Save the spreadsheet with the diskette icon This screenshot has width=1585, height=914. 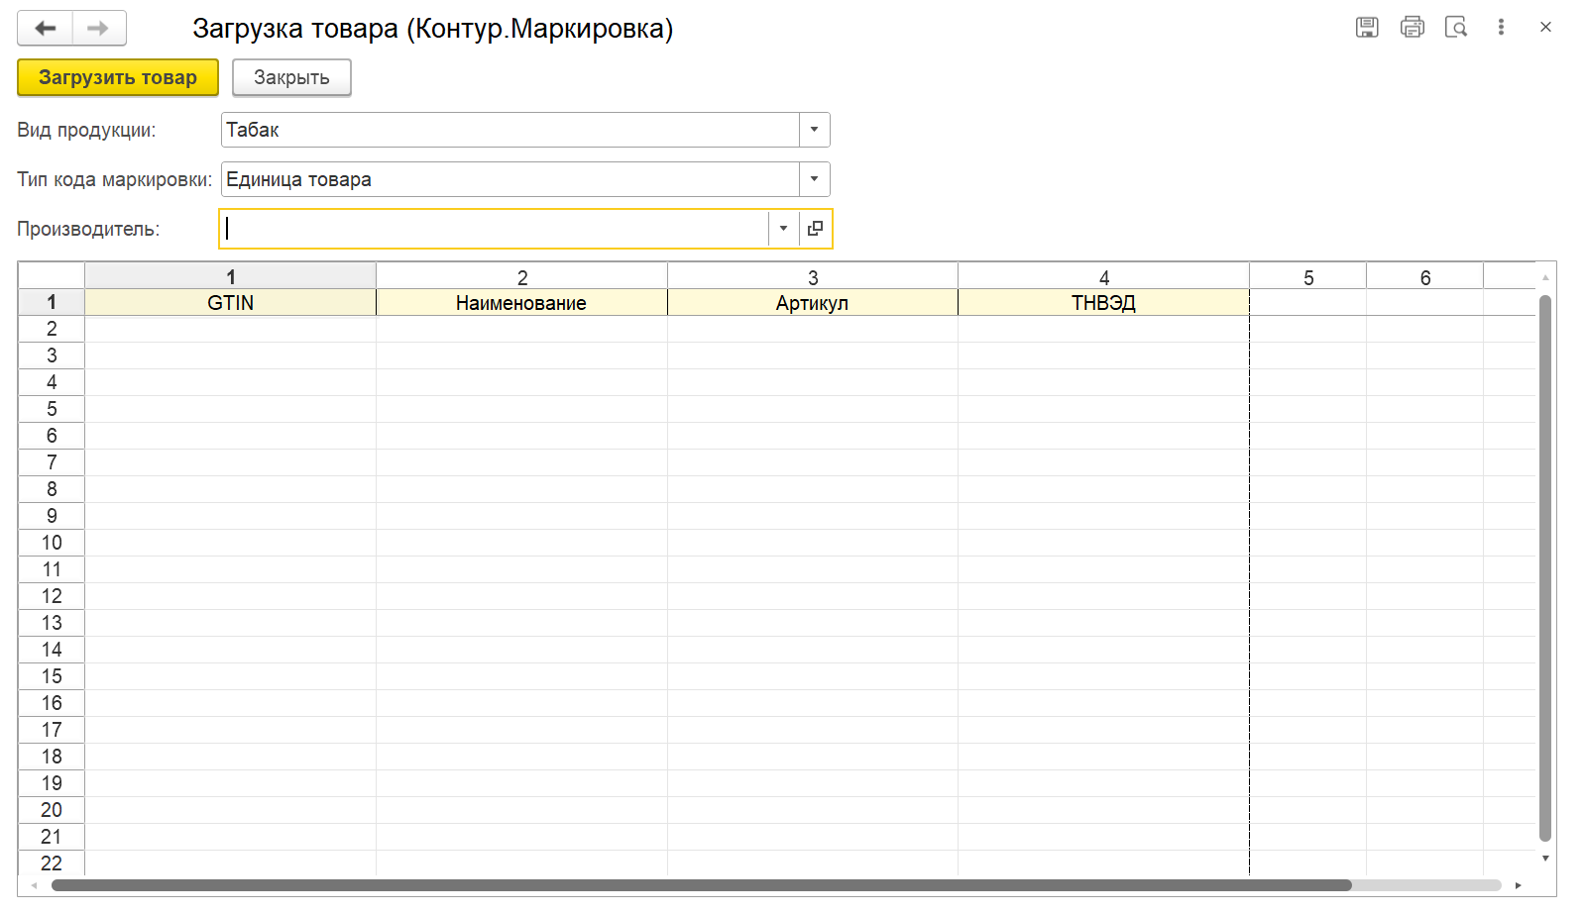coord(1367,28)
